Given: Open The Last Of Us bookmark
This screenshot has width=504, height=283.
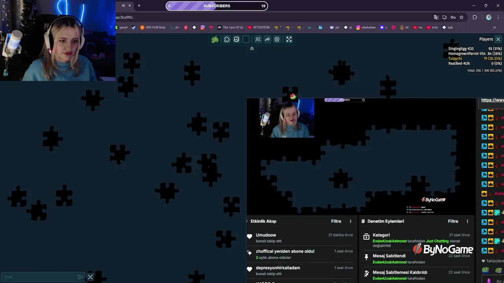Looking at the screenshot, I should point(230,28).
